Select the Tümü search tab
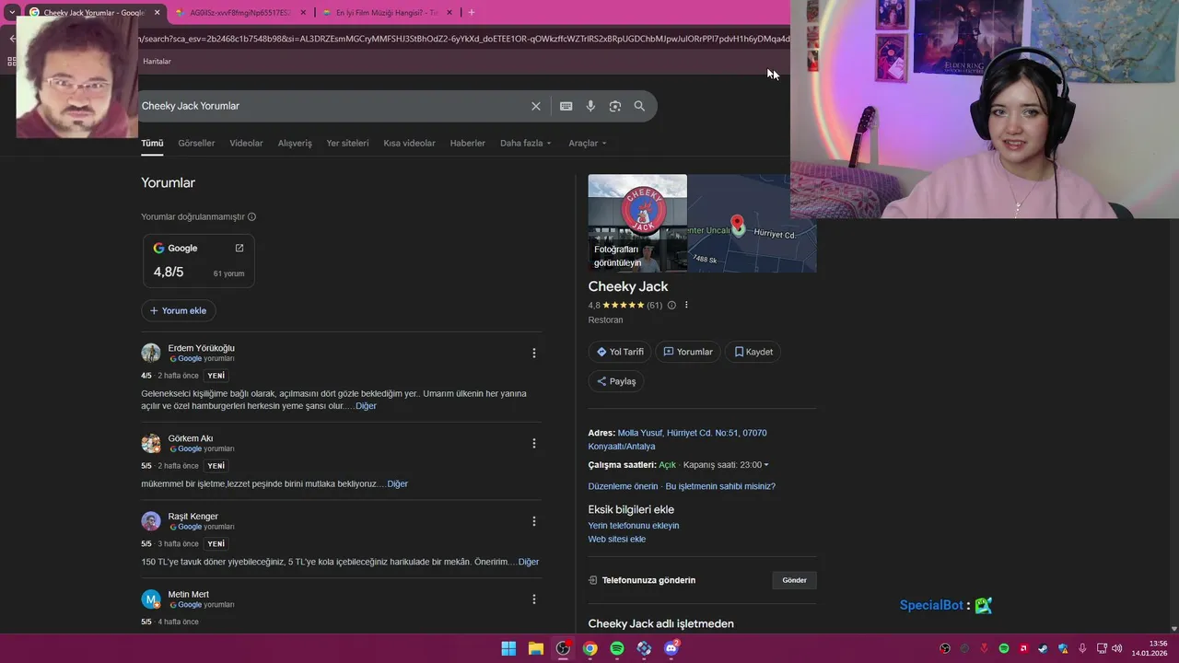 click(x=152, y=143)
